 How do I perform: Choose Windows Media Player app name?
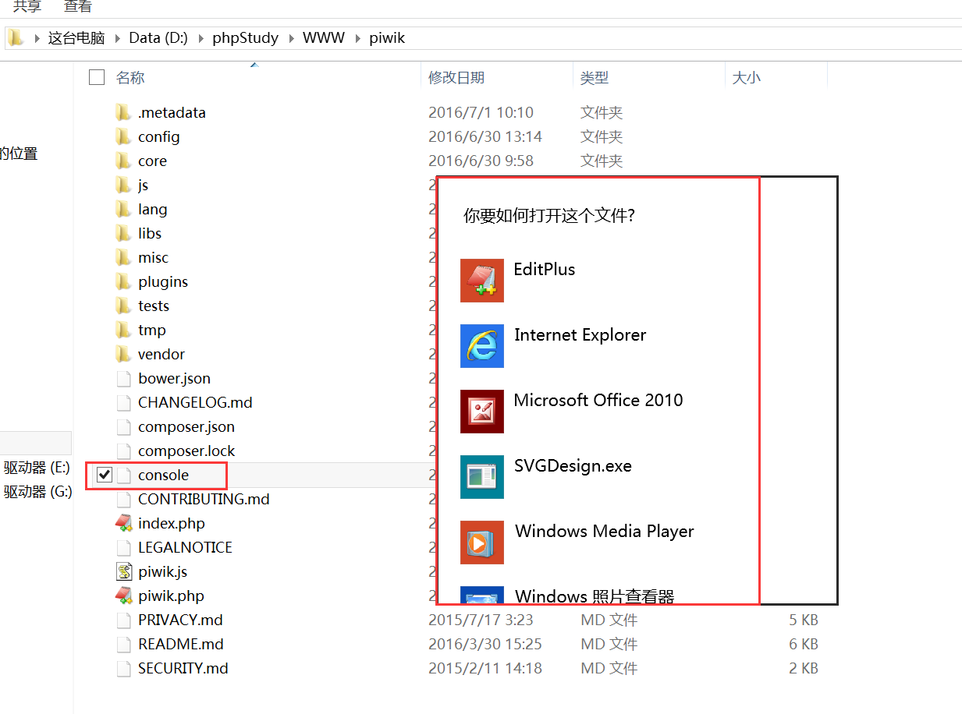tap(605, 532)
